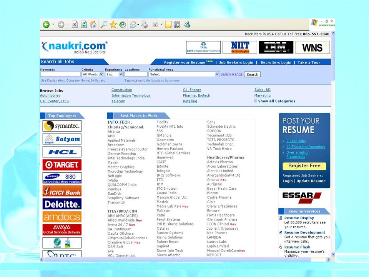This screenshot has height=277, width=369.
Task: Click the Refresh page icon
Action: 84,25
